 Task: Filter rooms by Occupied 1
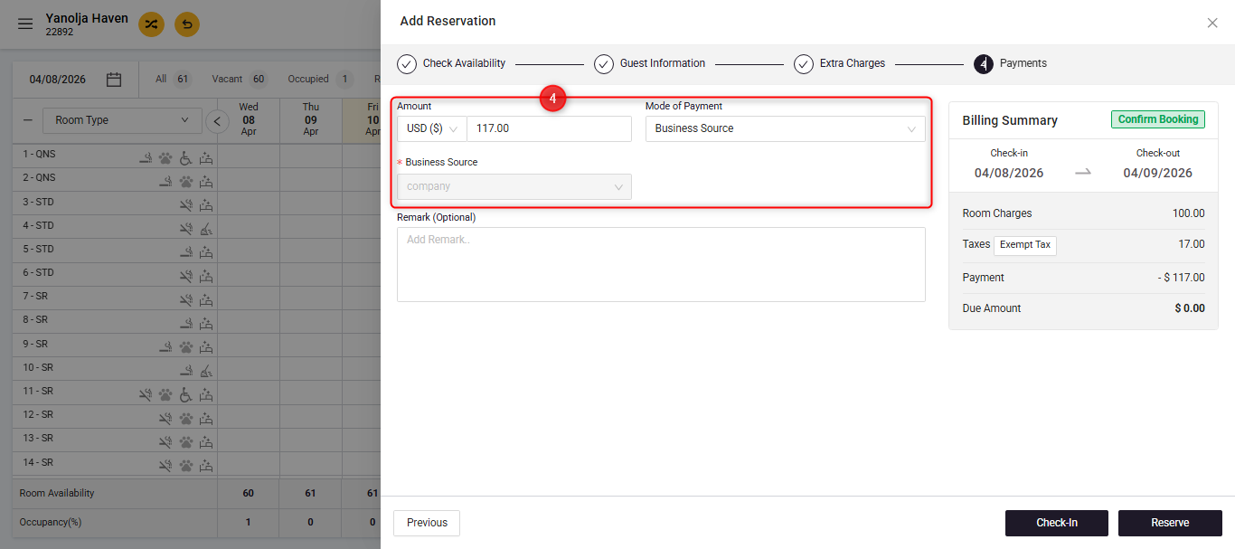click(x=320, y=79)
